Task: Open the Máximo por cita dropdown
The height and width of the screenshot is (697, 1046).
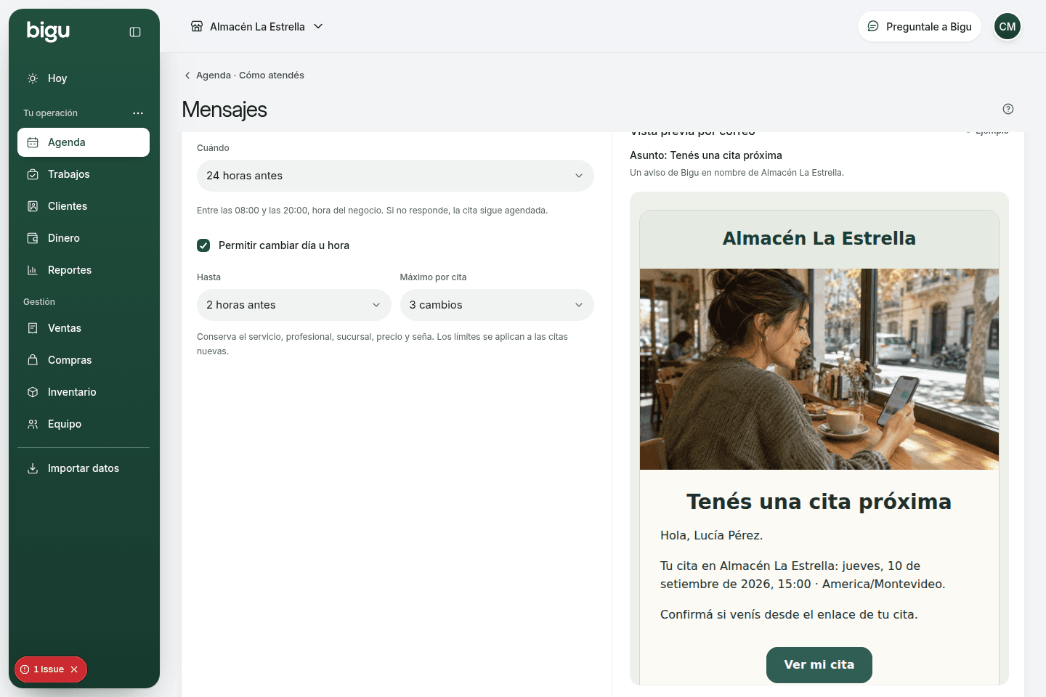Action: (497, 305)
